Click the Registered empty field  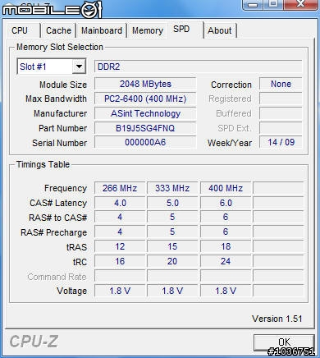tap(281, 99)
